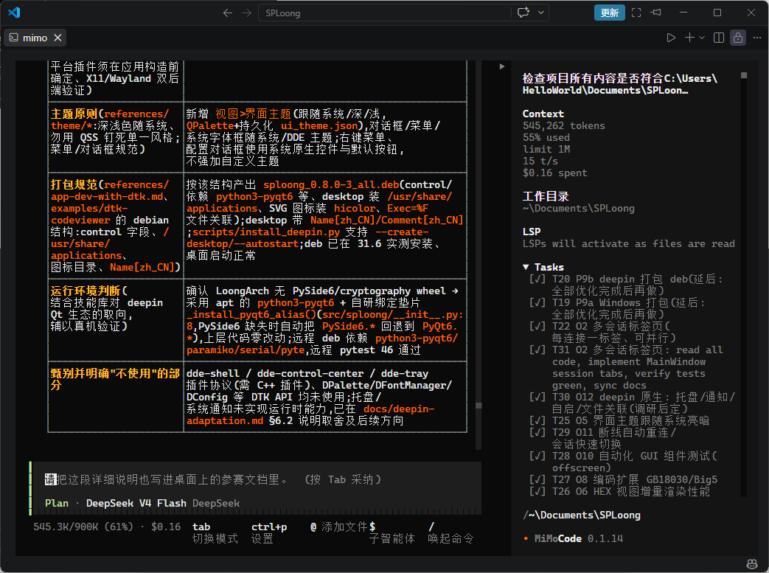Open the chat sparkle icon
This screenshot has height=573, width=769.
[523, 13]
